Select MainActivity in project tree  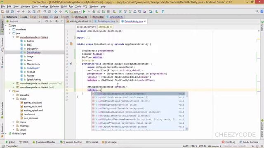[x=33, y=64]
